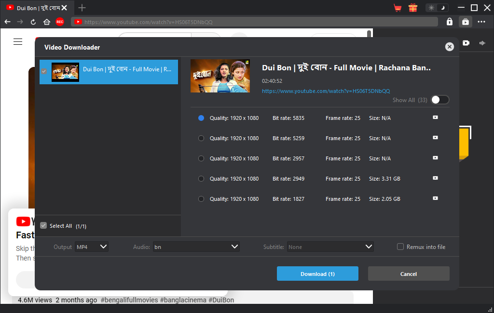Image resolution: width=494 pixels, height=313 pixels.
Task: Choose the 3.31 GB quality option
Action: point(201,179)
